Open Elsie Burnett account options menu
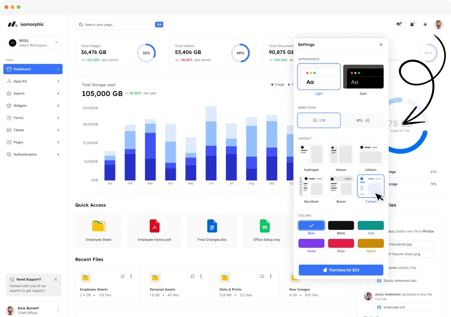Screen dimensions: 451x317 click(x=58, y=310)
